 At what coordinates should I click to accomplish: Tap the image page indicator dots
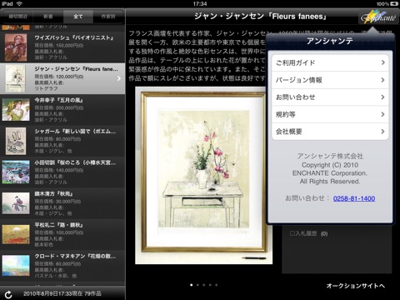[203, 285]
